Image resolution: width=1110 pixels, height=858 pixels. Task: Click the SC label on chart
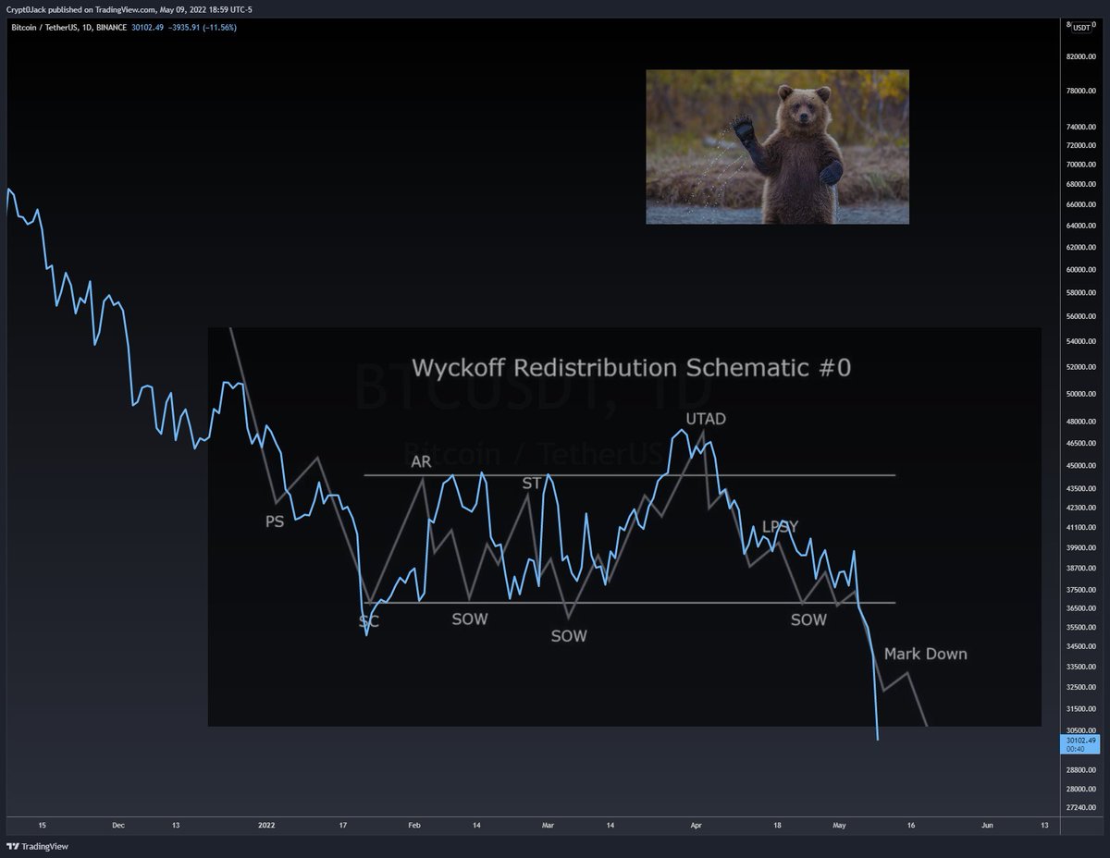click(x=369, y=621)
